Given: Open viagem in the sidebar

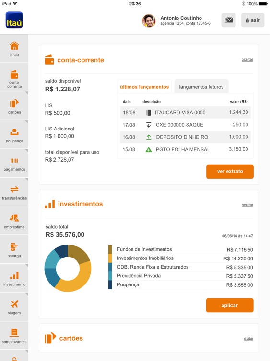Looking at the screenshot, I should tap(14, 307).
